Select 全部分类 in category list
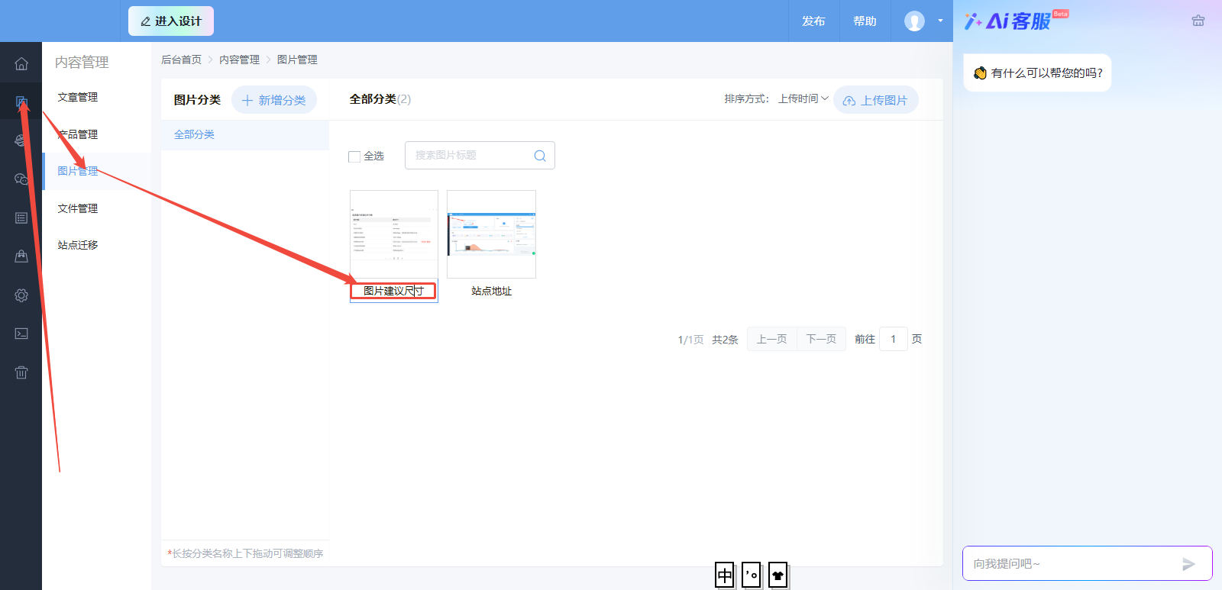 [x=245, y=134]
